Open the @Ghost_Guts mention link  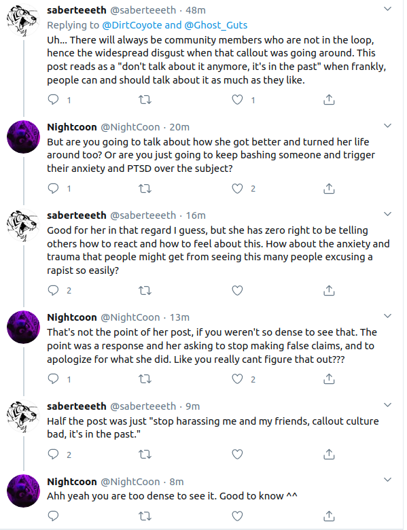215,25
